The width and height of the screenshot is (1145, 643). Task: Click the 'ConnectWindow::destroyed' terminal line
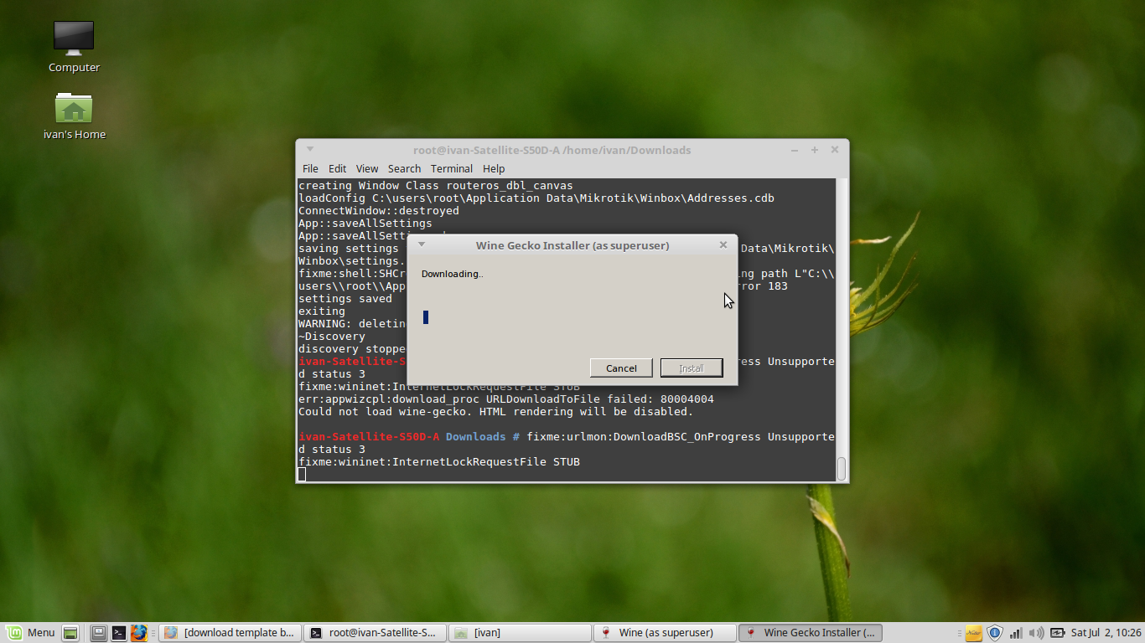point(379,211)
